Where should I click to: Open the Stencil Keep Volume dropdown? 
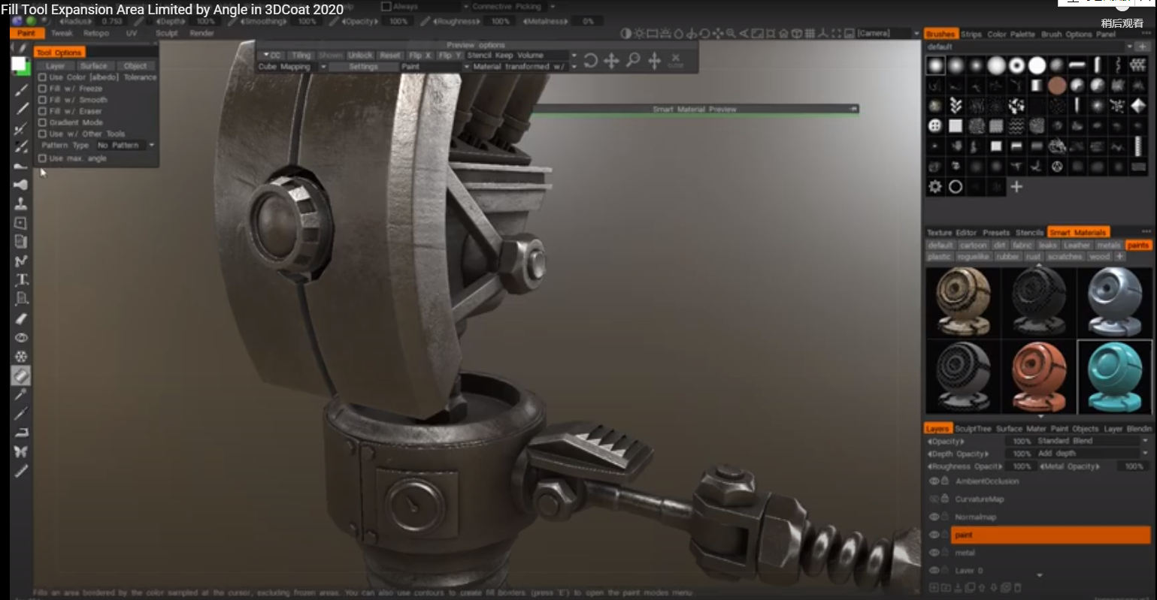[x=521, y=56]
